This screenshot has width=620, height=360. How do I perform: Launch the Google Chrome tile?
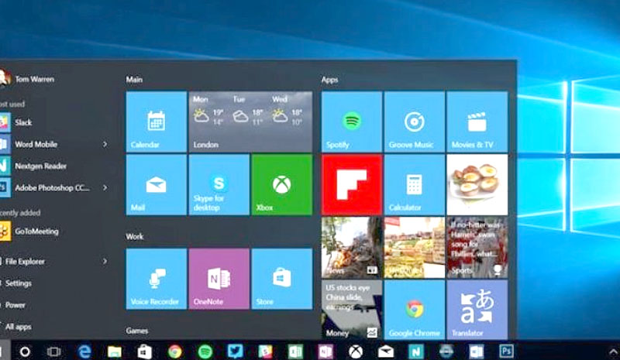(415, 310)
